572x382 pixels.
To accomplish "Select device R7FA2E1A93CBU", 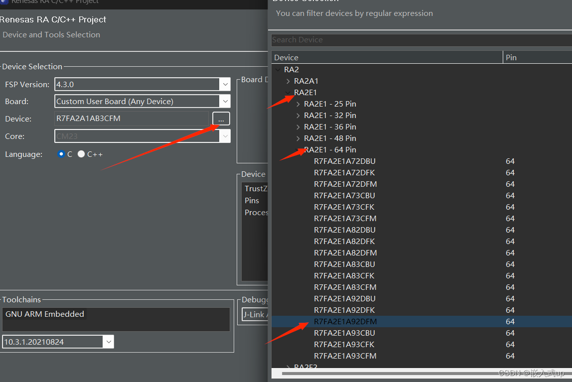I will 344,333.
